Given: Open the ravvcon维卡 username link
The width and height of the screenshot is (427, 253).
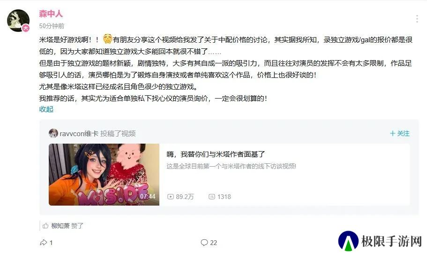Looking at the screenshot, I should (79, 134).
